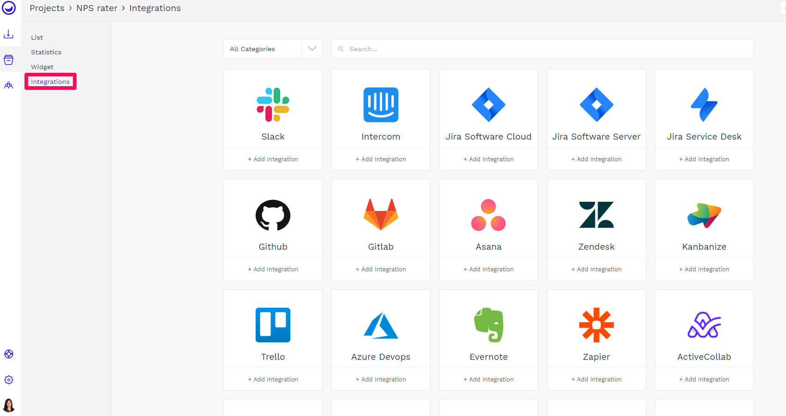Screen dimensions: 786x416
Task: Add Integration for Jira Software Cloud
Action: pos(488,159)
